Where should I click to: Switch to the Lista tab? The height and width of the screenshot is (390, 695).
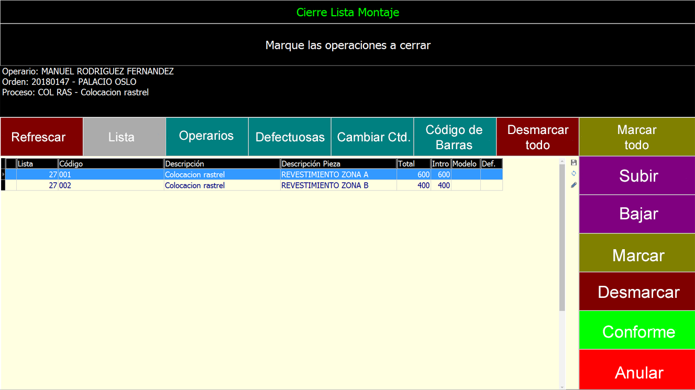(x=125, y=137)
